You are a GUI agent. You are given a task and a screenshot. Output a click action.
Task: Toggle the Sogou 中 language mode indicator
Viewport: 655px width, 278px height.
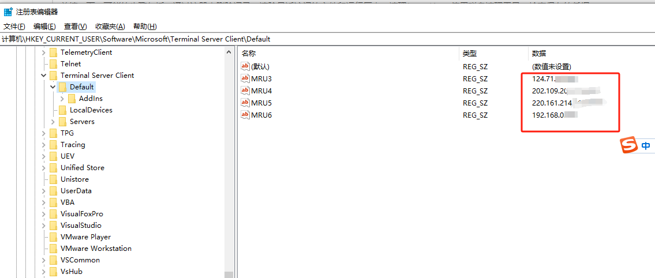[x=646, y=146]
